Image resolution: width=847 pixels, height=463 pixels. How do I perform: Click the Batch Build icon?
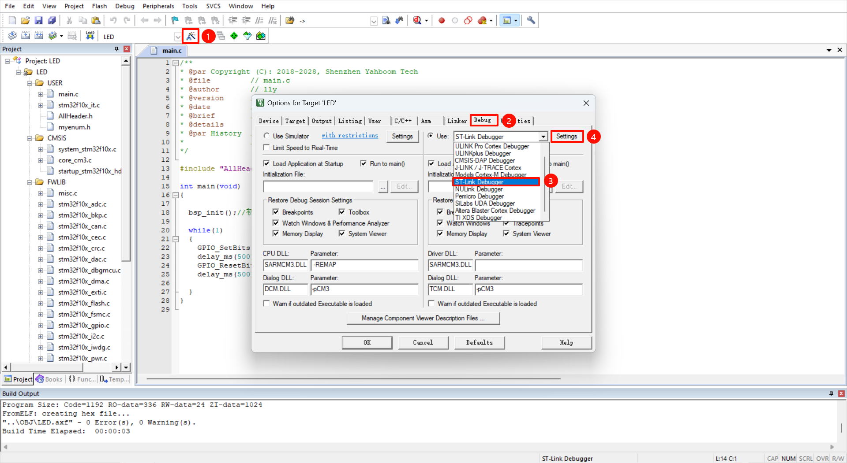(x=52, y=36)
